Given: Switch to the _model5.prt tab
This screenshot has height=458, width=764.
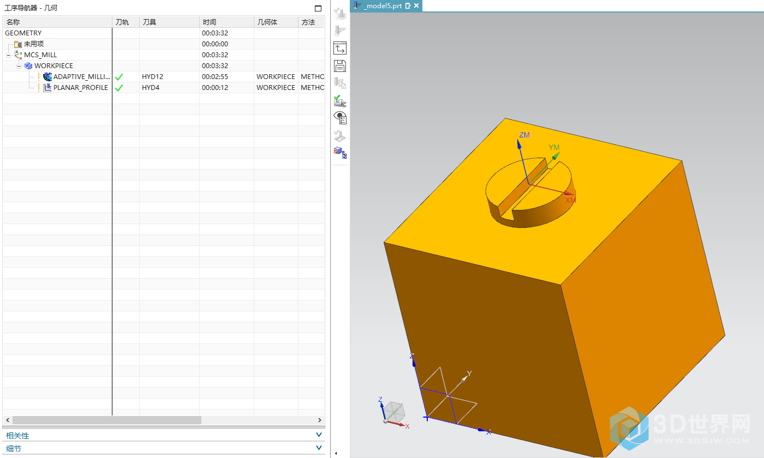Looking at the screenshot, I should pyautogui.click(x=382, y=5).
